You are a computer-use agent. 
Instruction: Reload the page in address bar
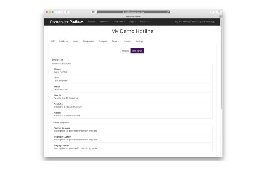[168, 12]
